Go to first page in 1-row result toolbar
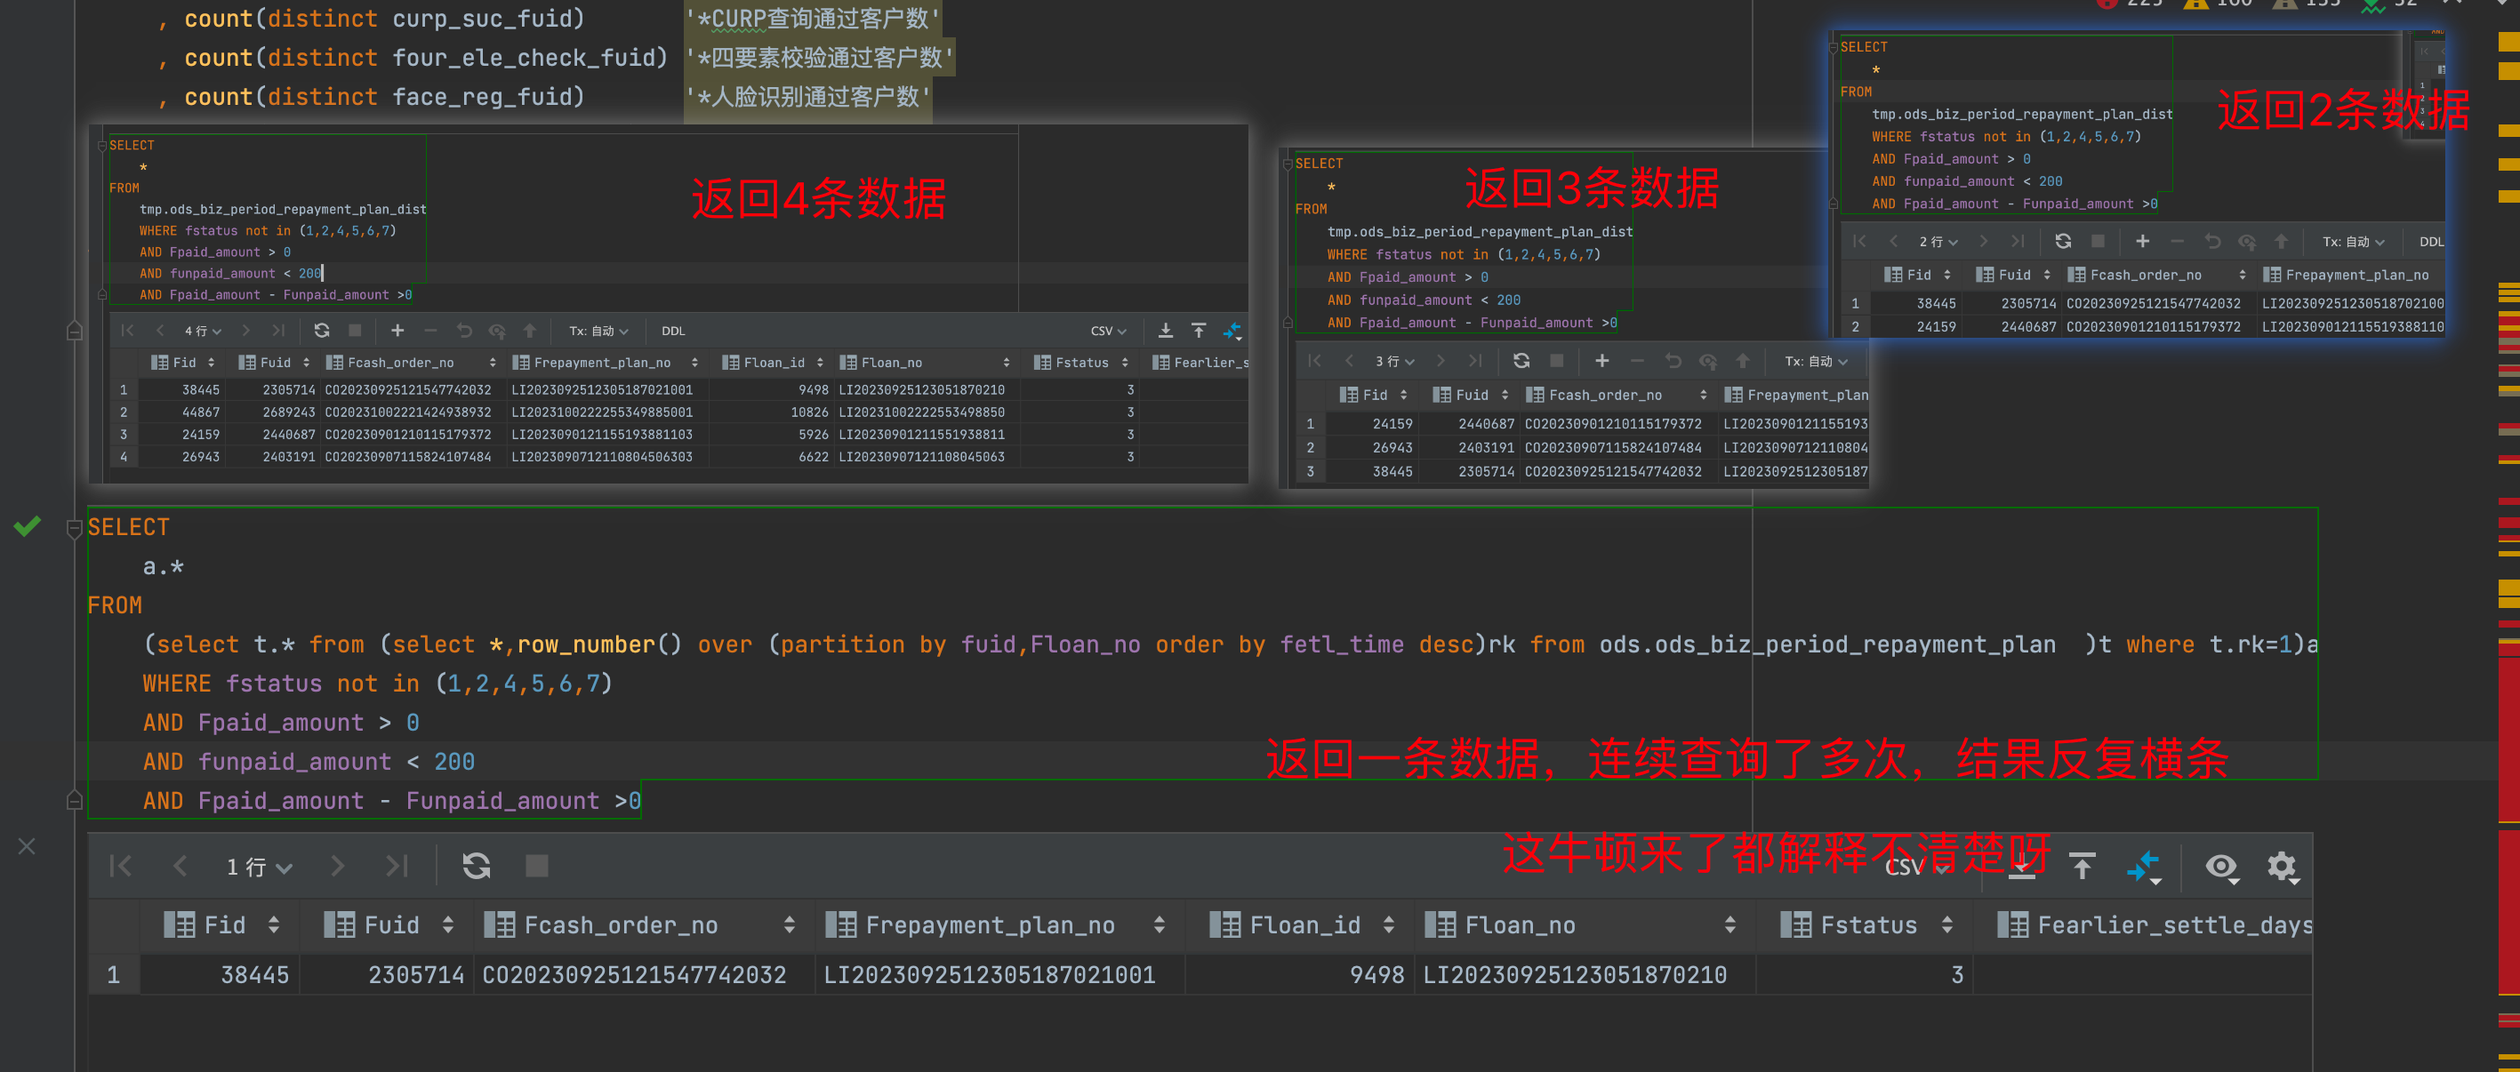 [x=120, y=866]
